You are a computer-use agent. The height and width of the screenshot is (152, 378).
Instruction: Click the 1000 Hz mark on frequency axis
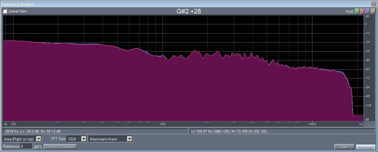click(162, 124)
